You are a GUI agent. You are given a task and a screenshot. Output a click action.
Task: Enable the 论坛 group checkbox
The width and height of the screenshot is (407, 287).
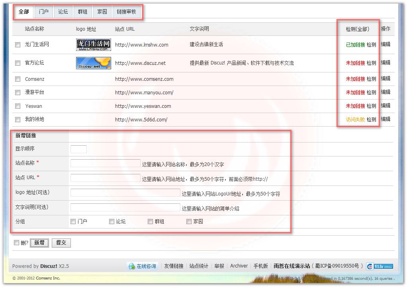(x=112, y=221)
